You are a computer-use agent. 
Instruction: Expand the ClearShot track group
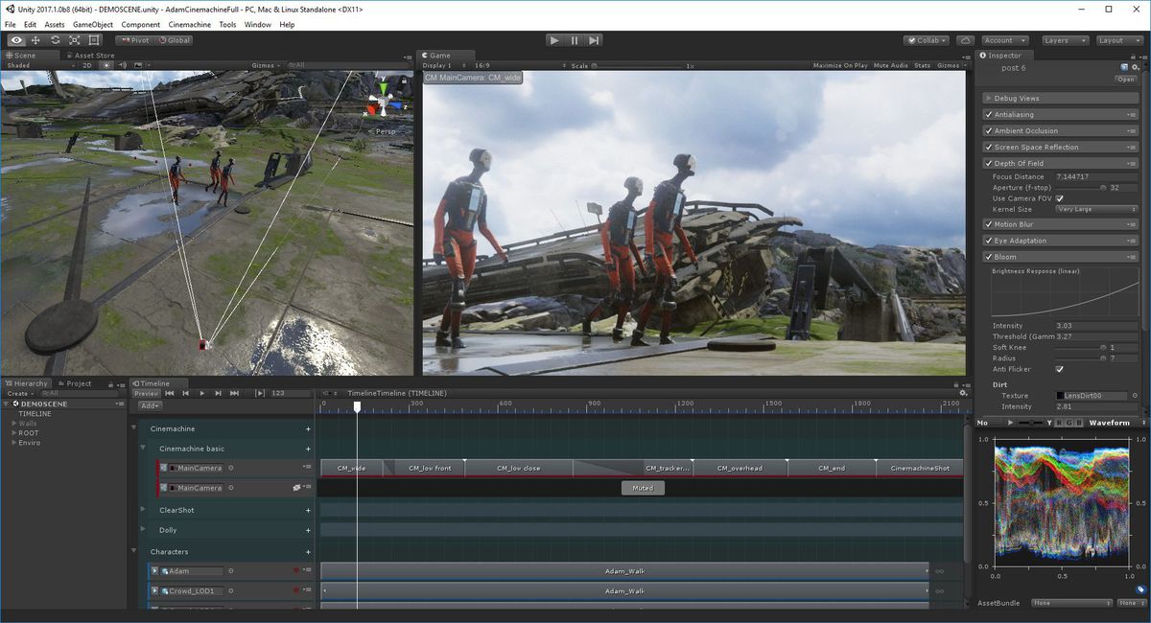point(142,510)
